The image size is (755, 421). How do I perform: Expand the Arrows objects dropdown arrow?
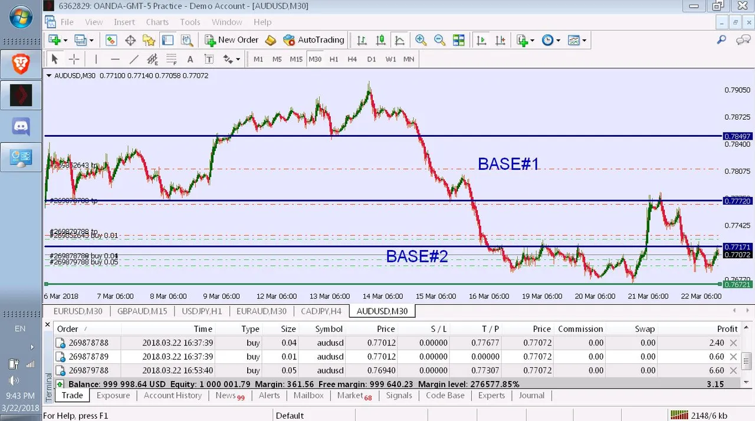point(238,59)
